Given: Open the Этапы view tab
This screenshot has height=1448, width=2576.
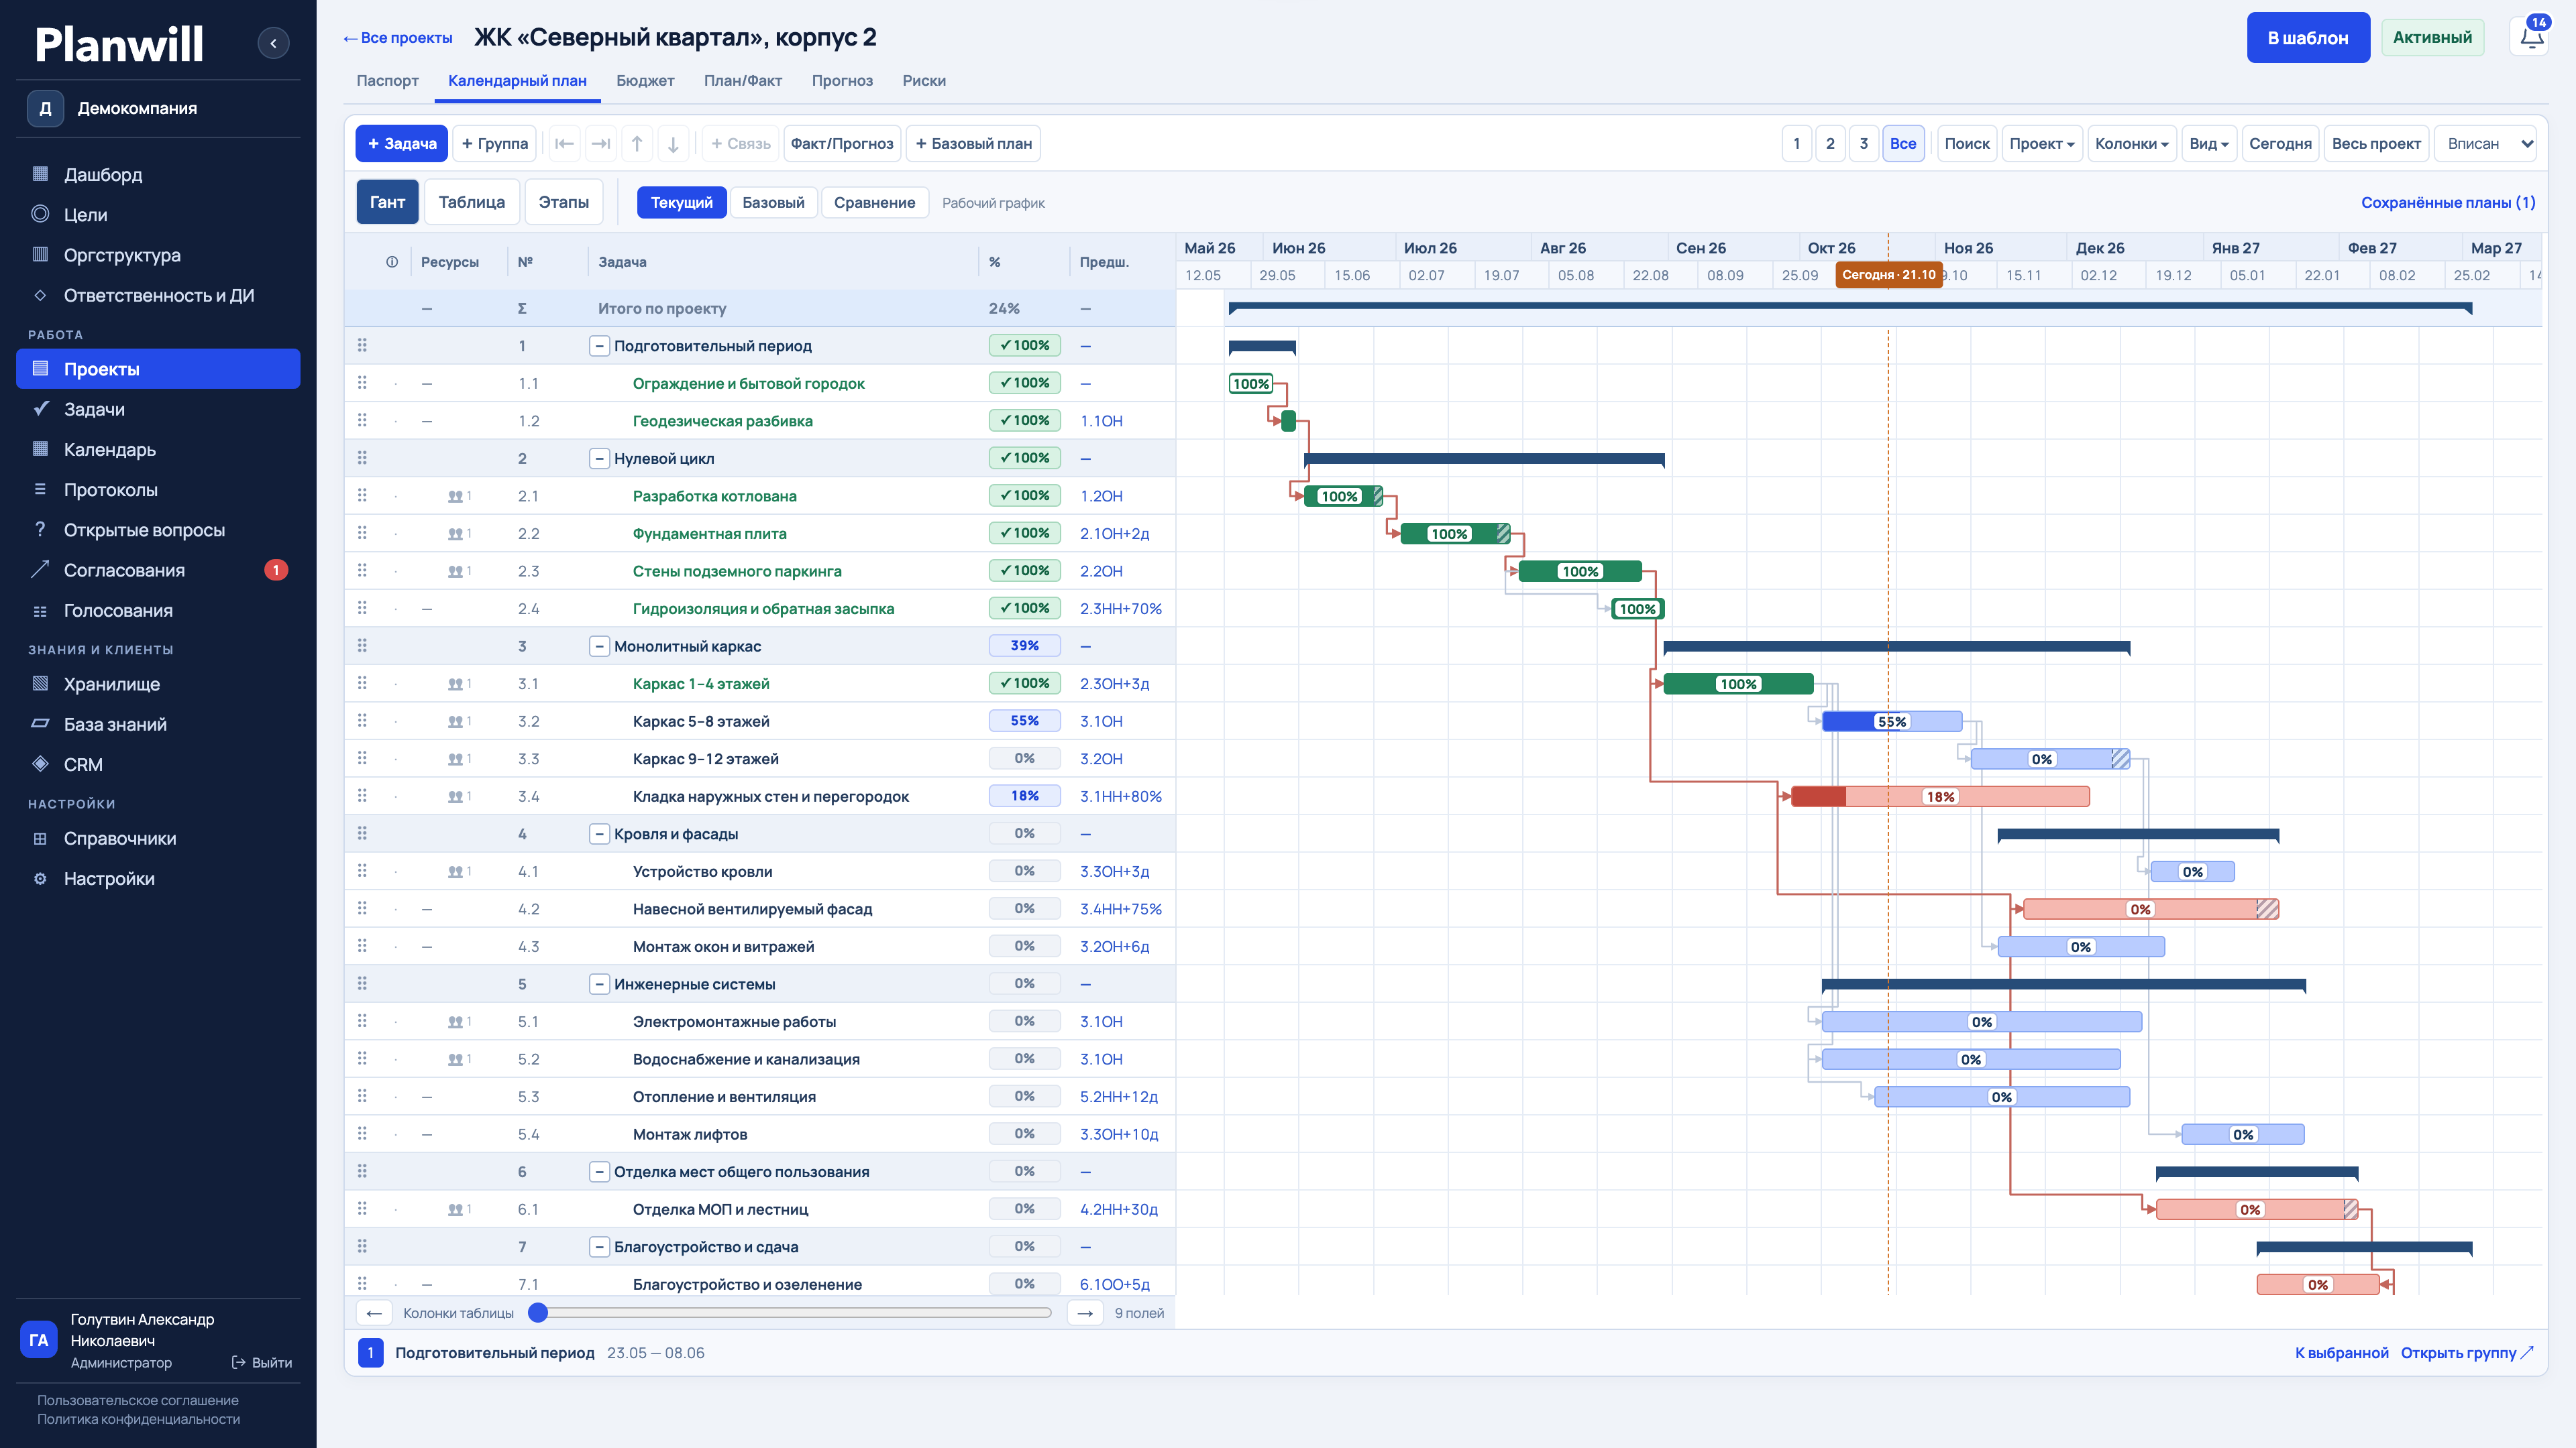Looking at the screenshot, I should pos(563,202).
